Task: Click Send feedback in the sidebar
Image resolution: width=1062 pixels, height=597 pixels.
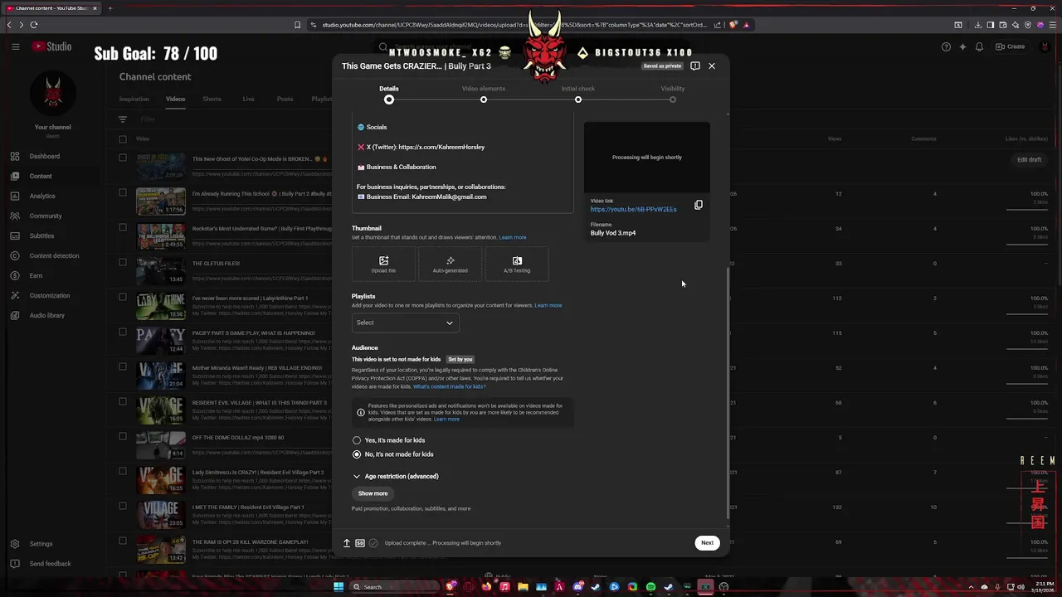Action: tap(50, 564)
